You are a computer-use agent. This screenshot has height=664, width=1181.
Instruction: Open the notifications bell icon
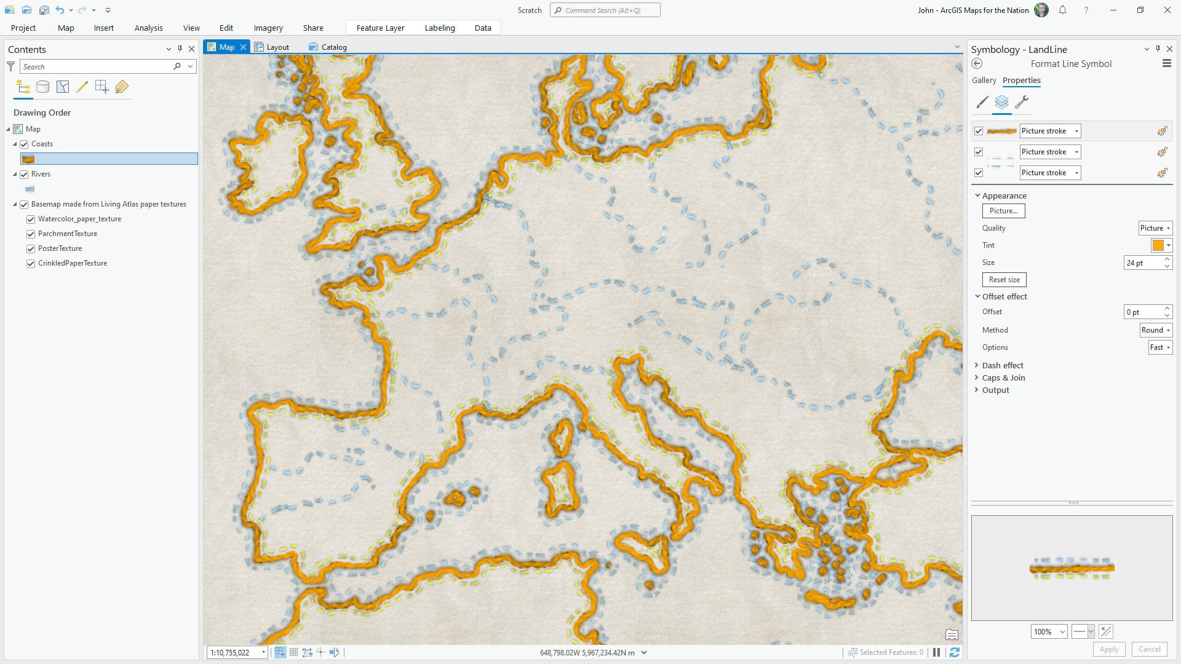tap(1062, 10)
